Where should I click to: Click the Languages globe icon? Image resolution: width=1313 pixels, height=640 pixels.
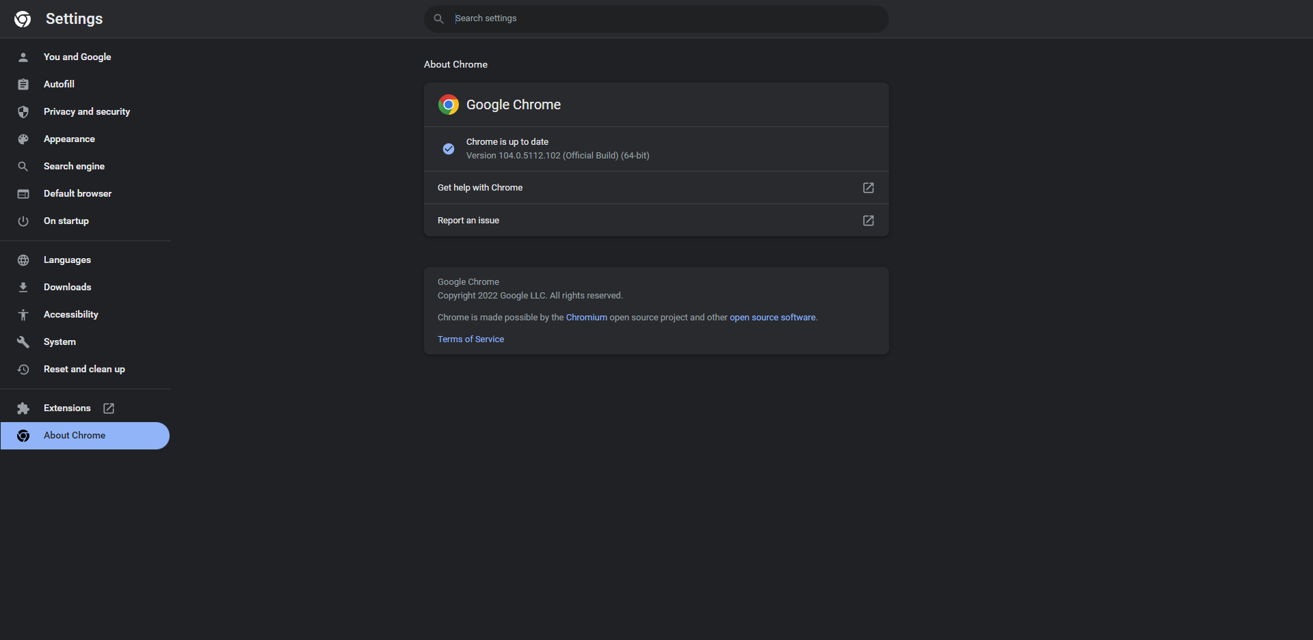click(x=23, y=260)
